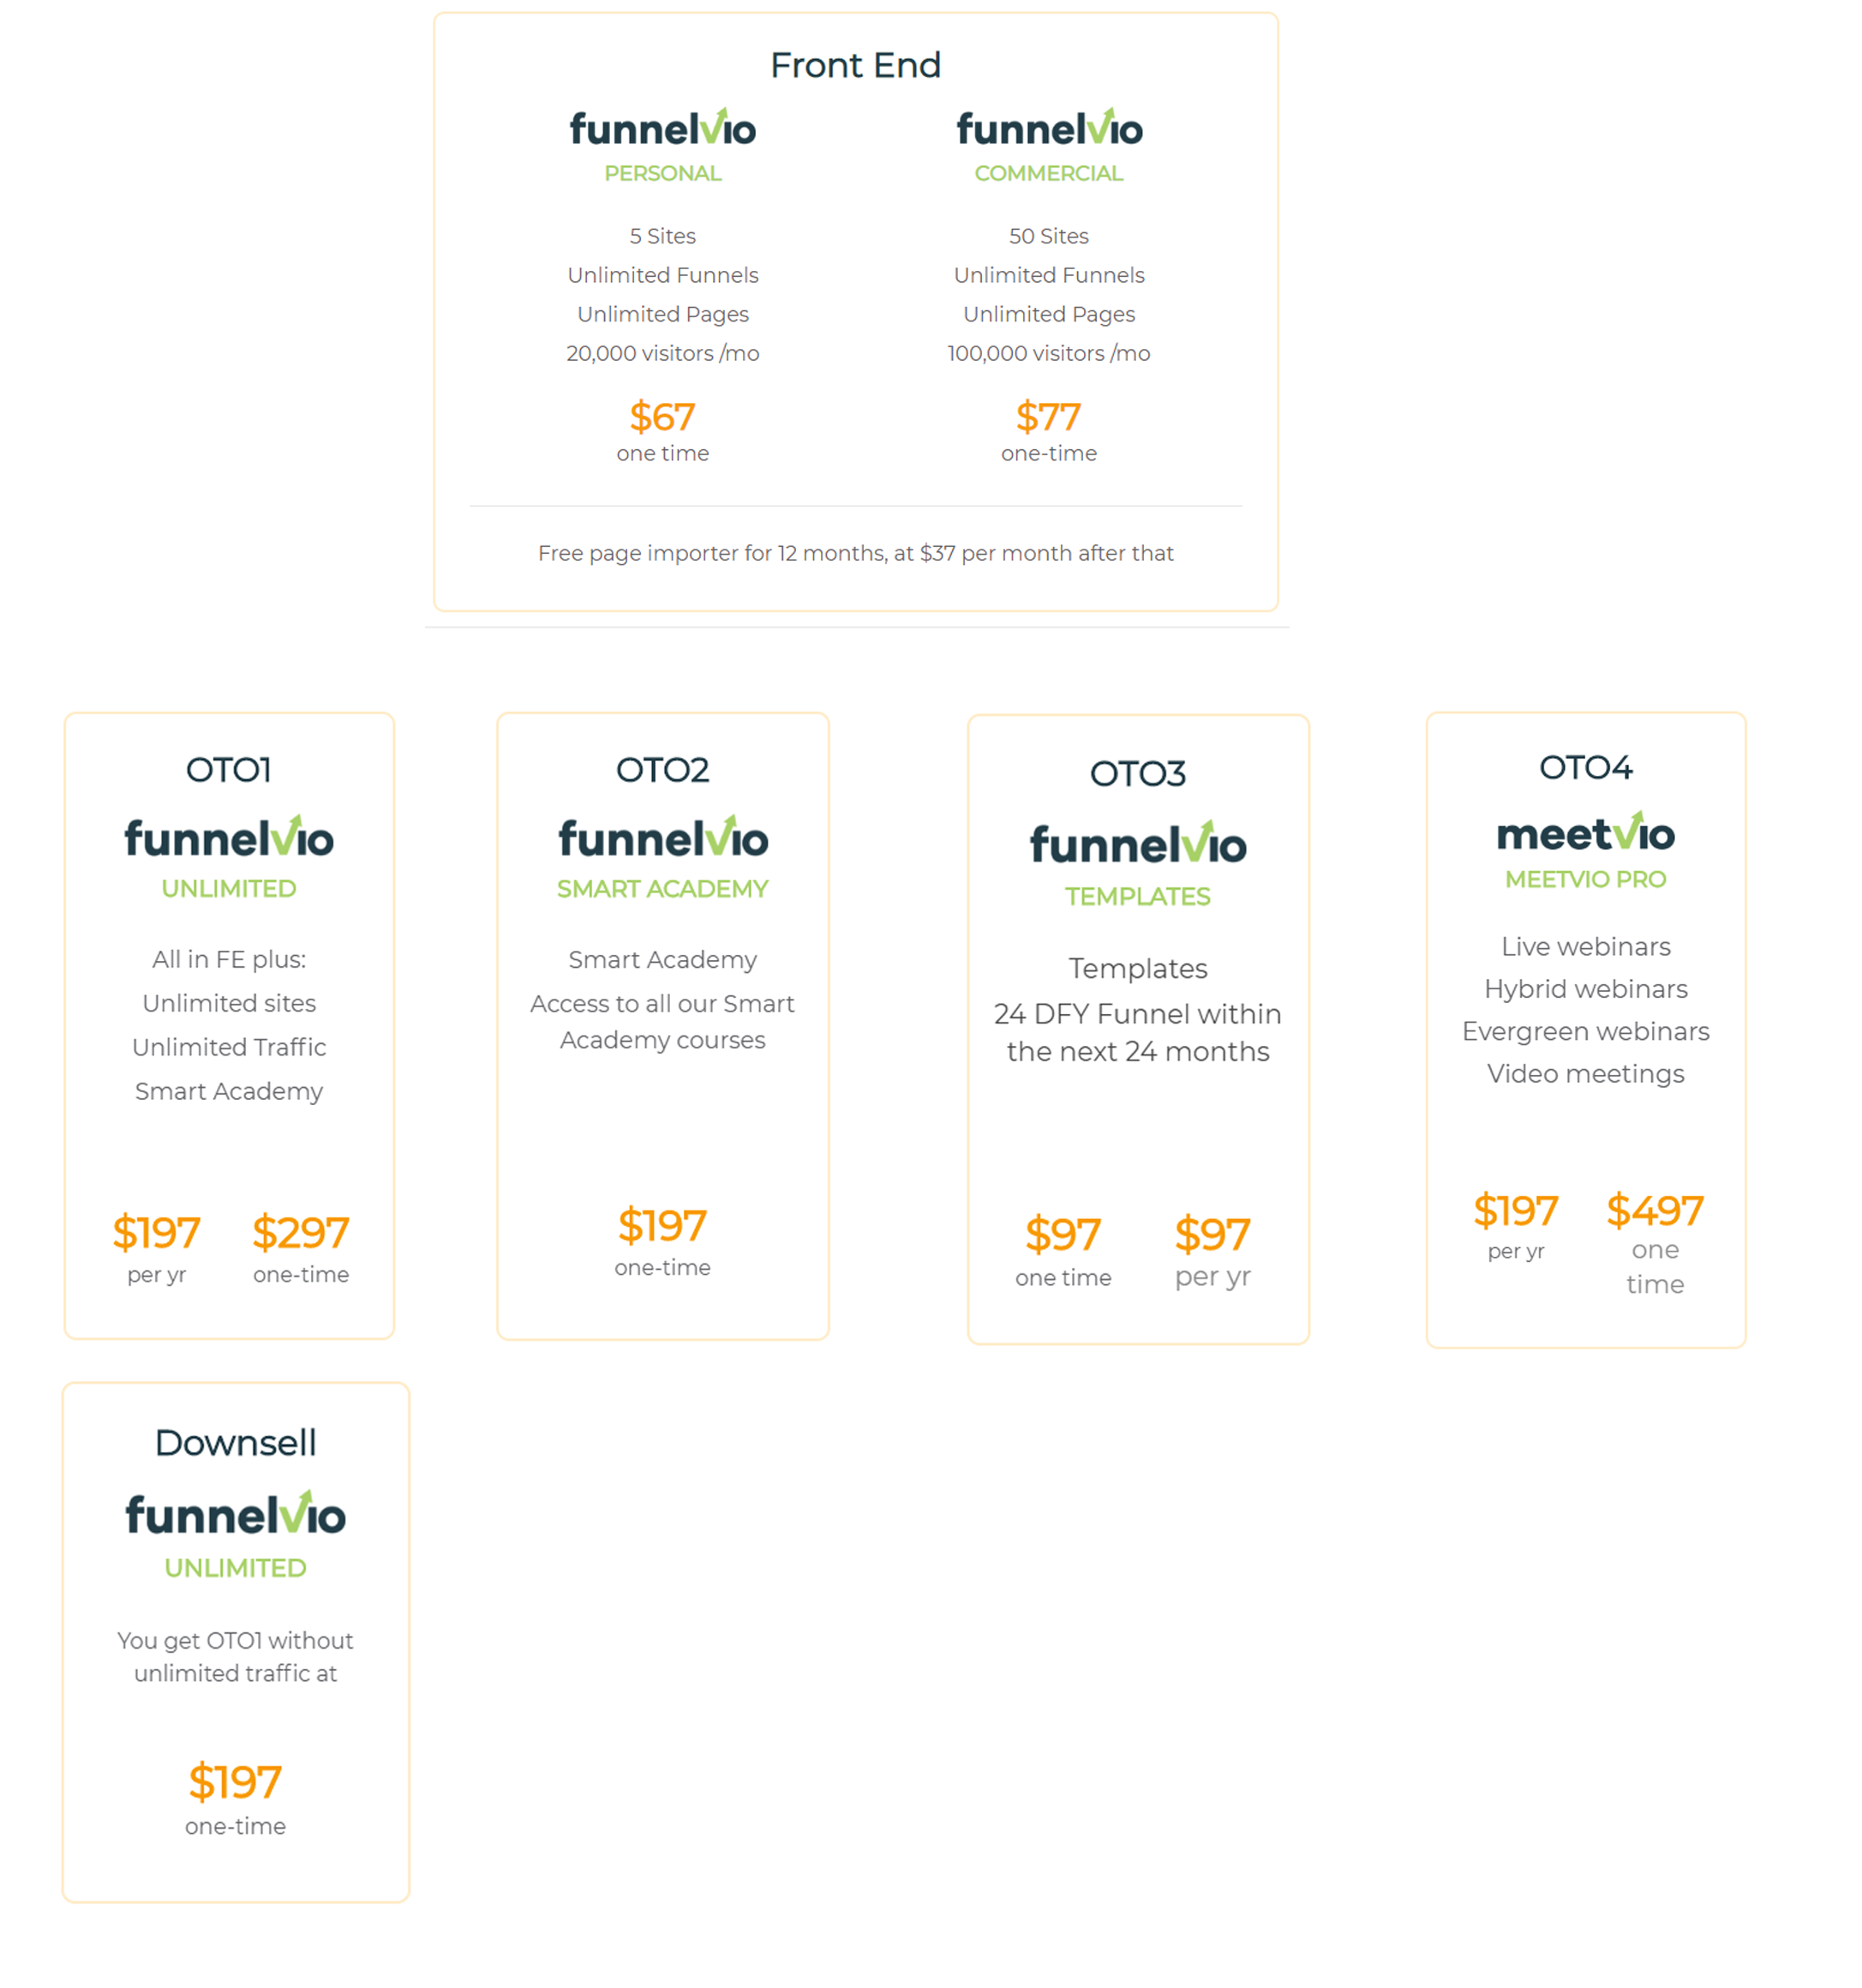Click the Meetvio Pro logo

point(1585,832)
